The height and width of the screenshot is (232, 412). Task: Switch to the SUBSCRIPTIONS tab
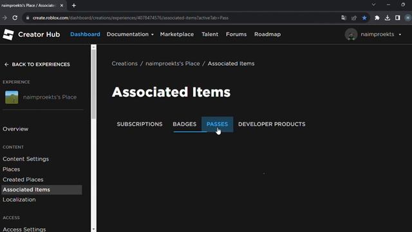pos(140,124)
